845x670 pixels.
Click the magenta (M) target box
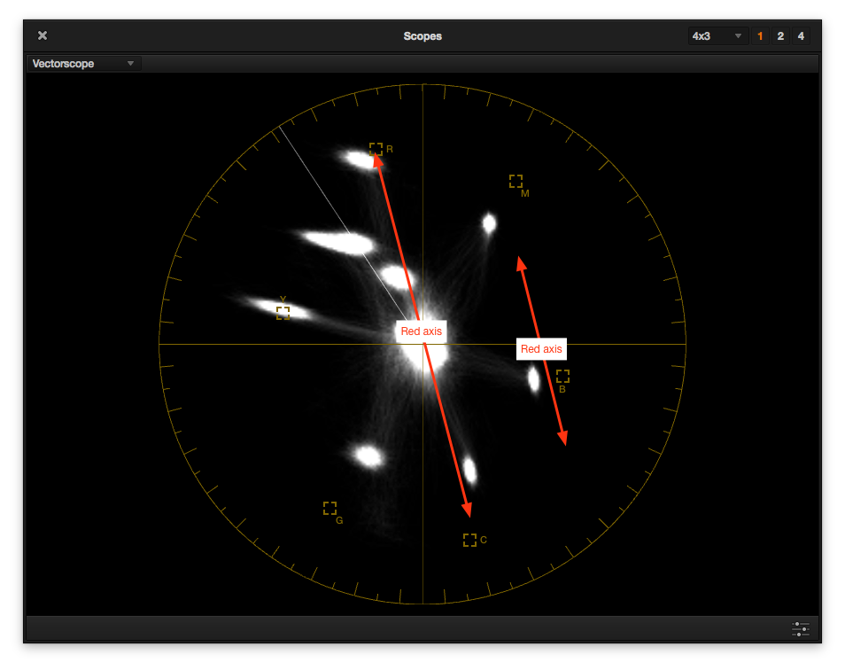(x=516, y=181)
